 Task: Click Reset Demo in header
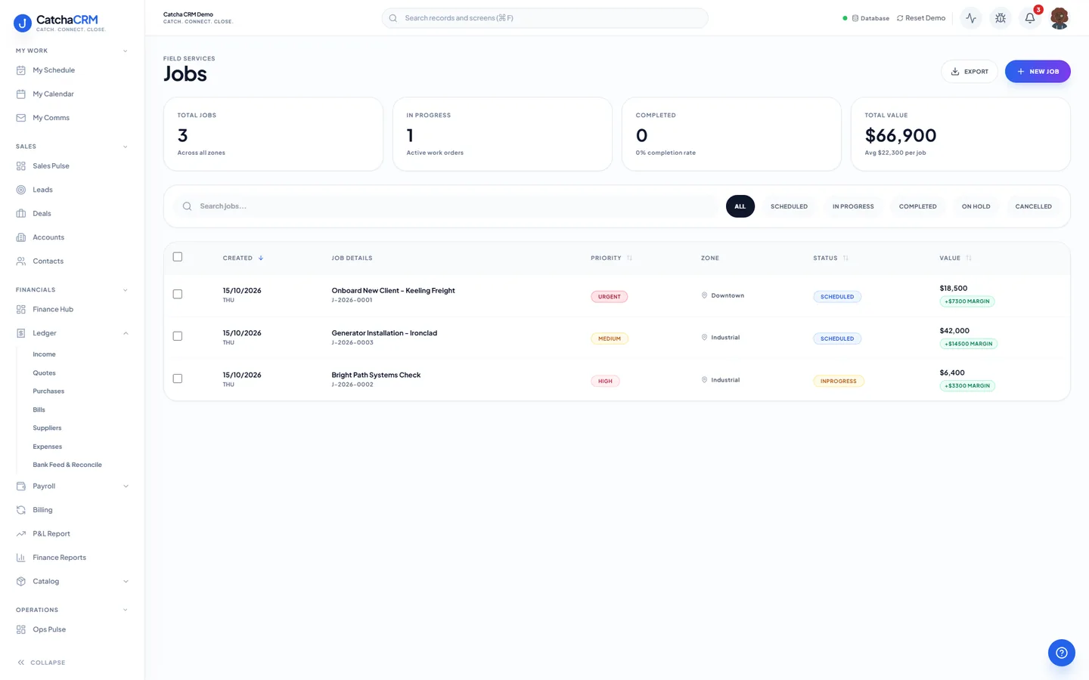[x=921, y=18]
